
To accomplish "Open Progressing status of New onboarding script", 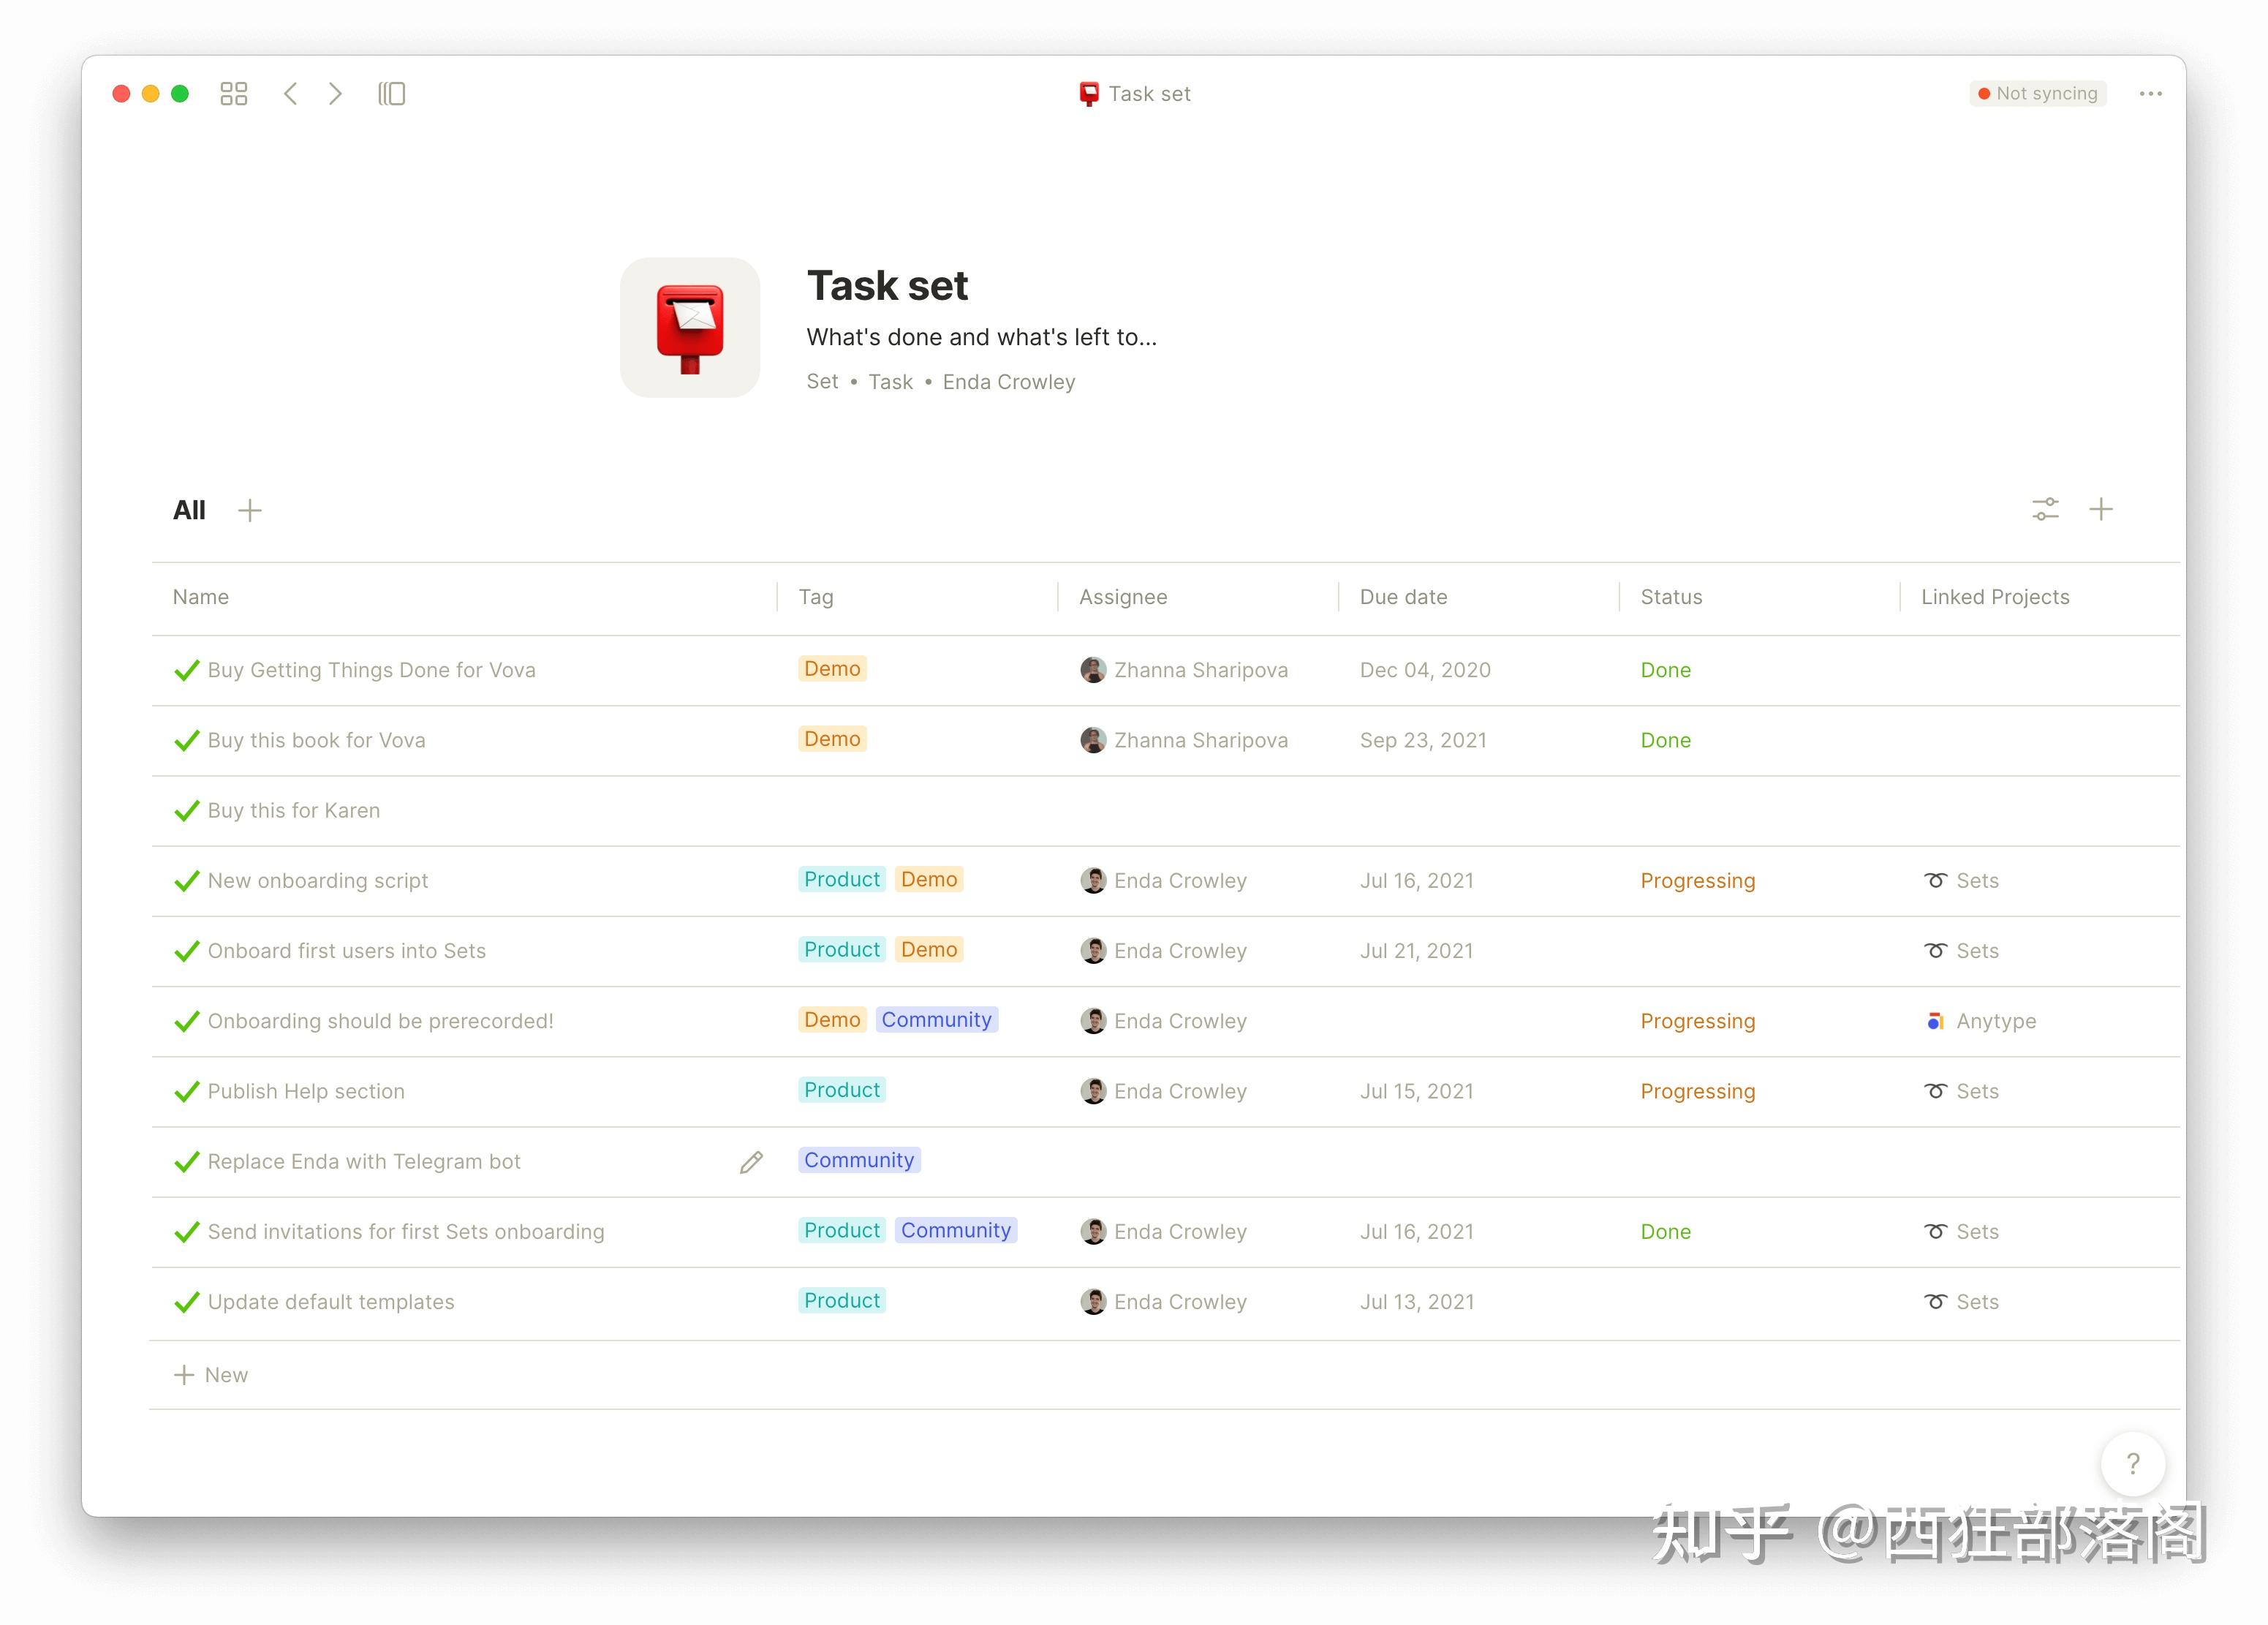I will click(x=1697, y=881).
